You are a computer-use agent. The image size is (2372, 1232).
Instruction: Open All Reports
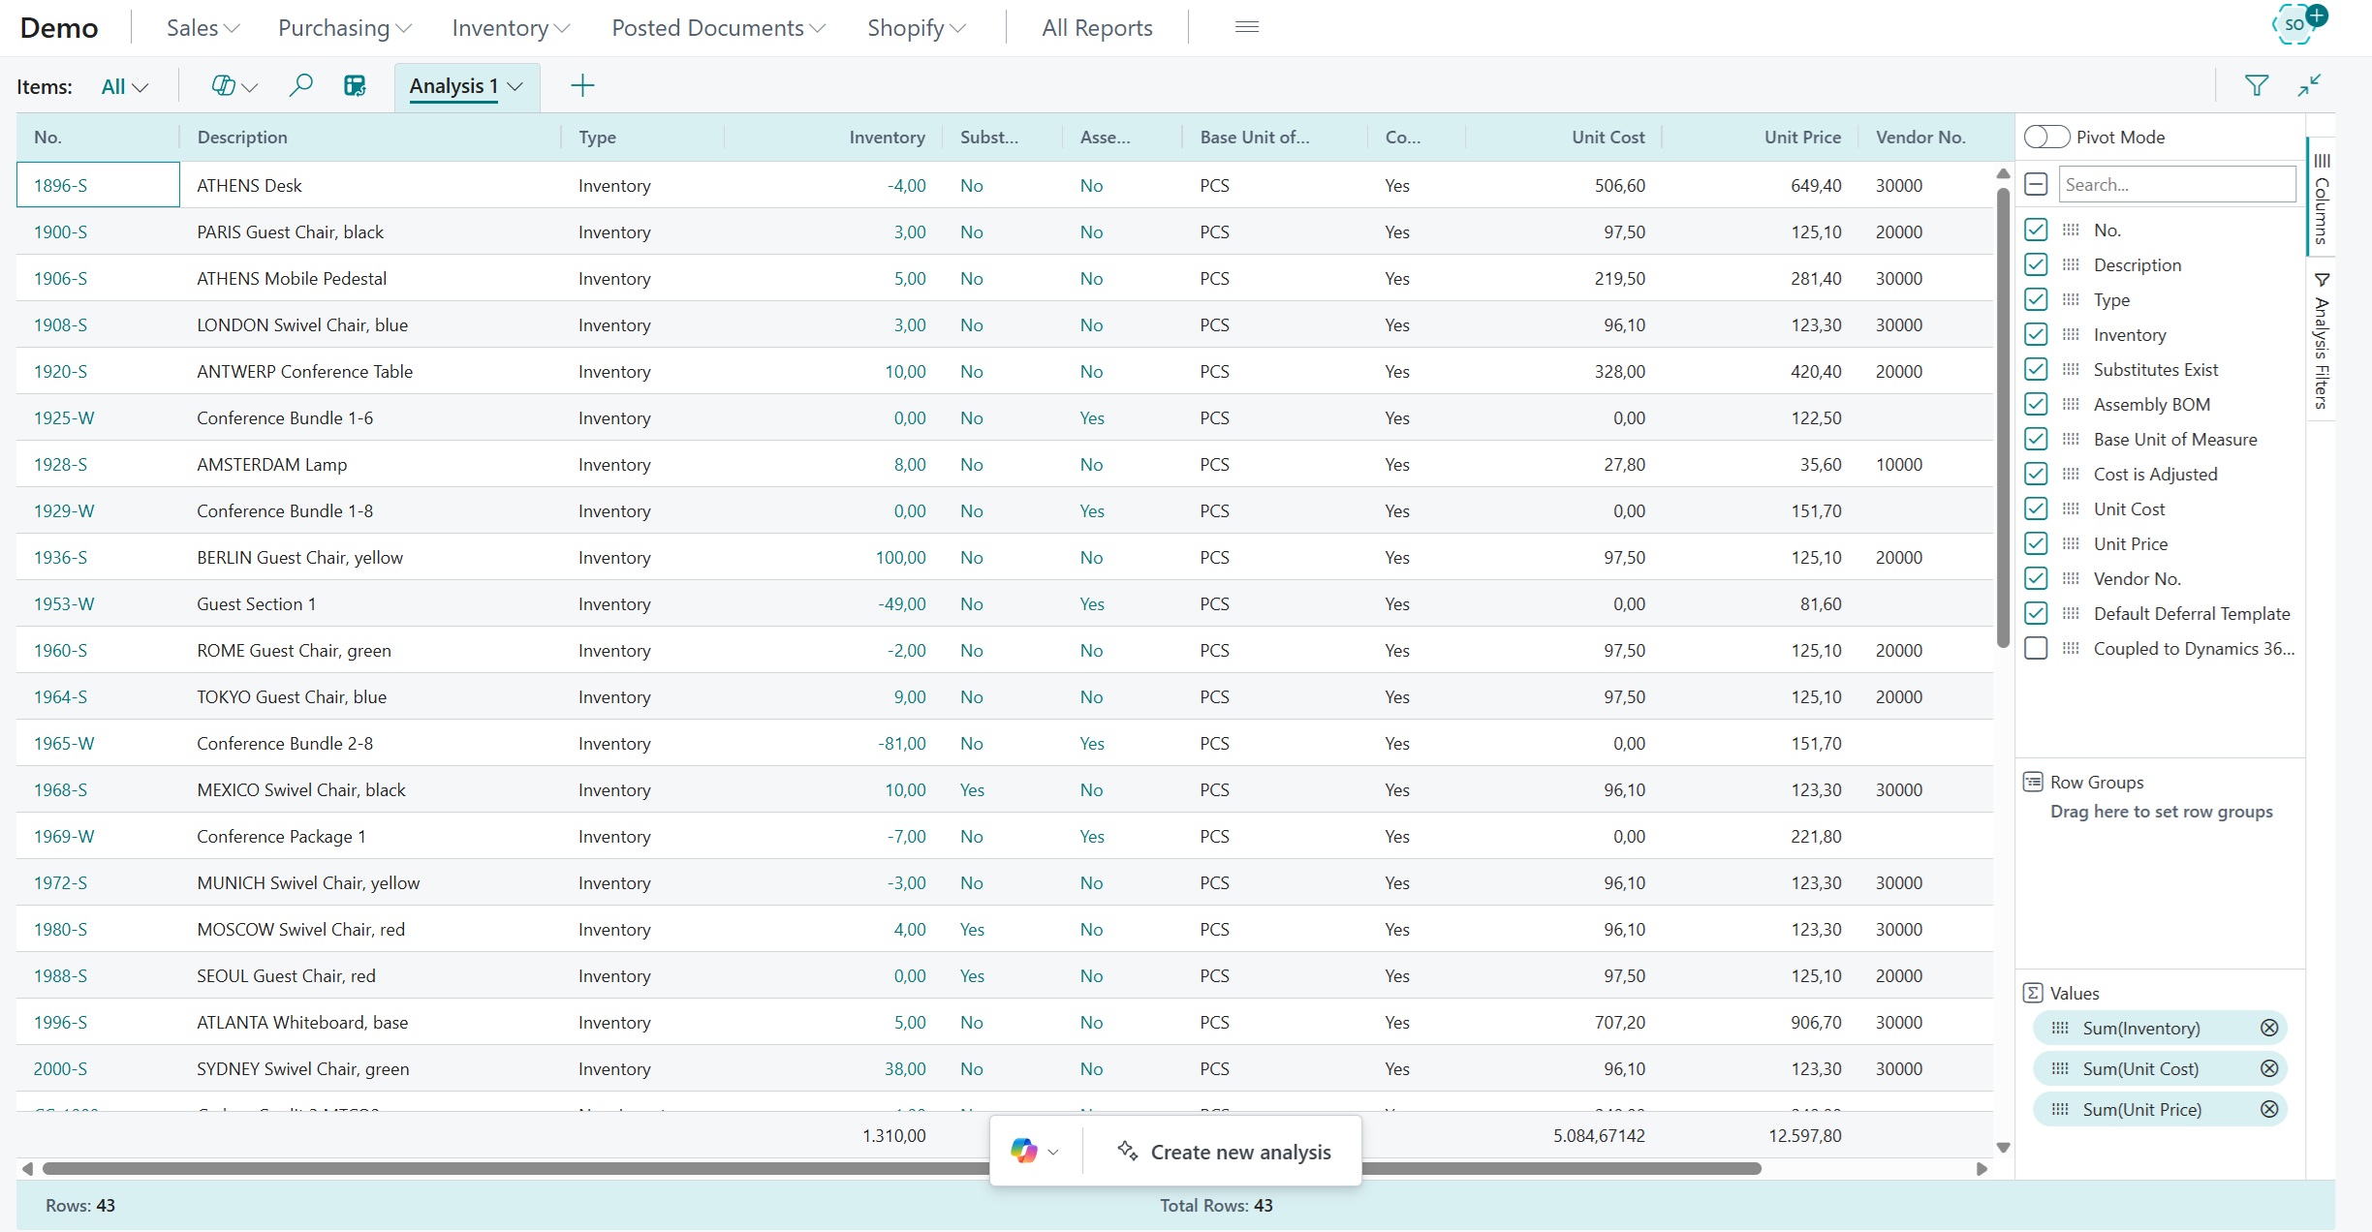[1097, 28]
